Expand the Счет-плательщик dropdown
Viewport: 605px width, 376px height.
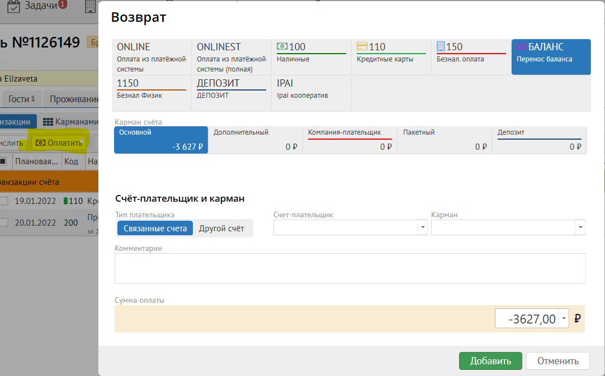(x=422, y=227)
